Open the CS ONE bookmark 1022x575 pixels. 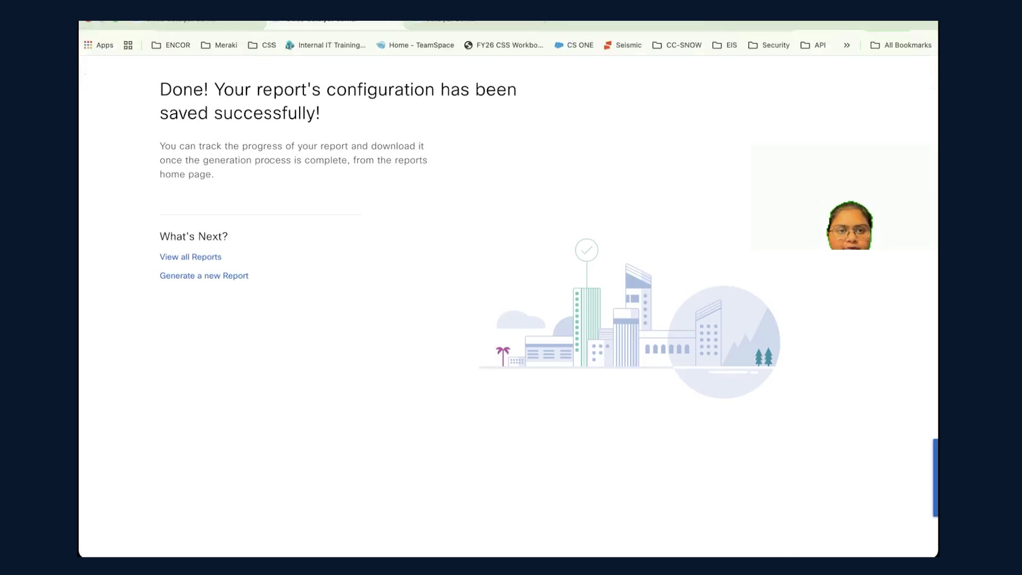click(574, 45)
